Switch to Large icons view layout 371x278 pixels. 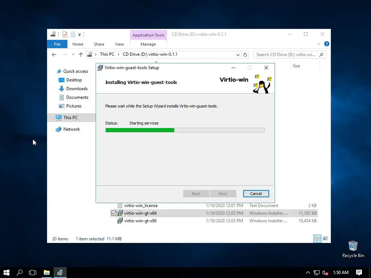coord(325,239)
